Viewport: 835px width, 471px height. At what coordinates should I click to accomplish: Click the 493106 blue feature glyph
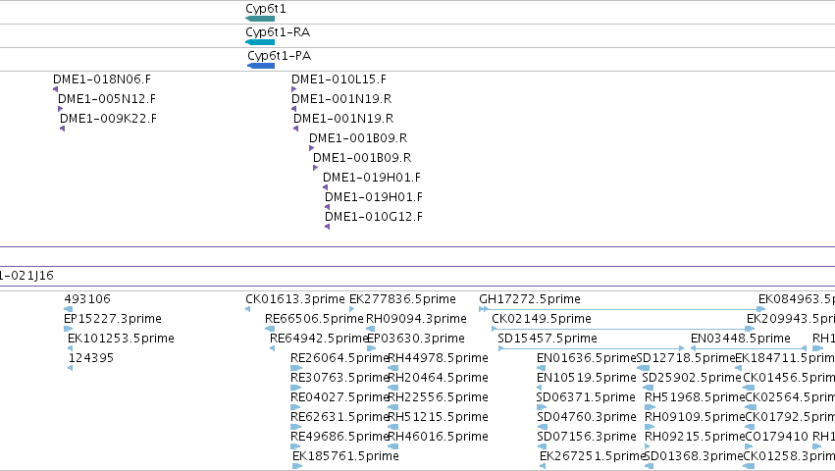click(x=68, y=309)
